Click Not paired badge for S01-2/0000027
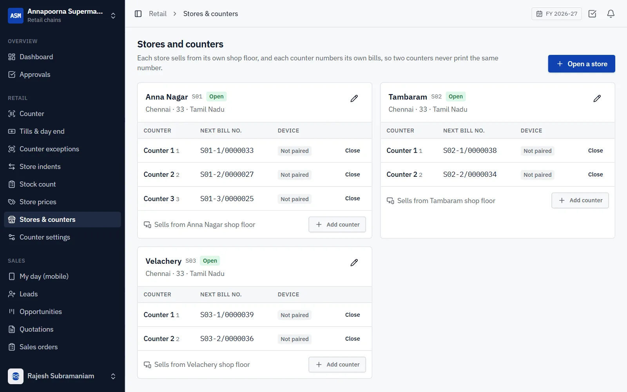Screen dimensions: 627x392 [294, 175]
